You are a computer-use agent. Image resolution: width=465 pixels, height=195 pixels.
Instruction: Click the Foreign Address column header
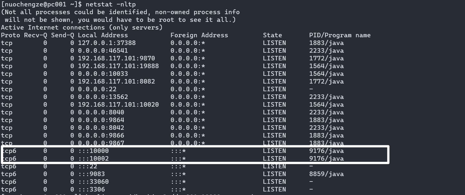(199, 35)
